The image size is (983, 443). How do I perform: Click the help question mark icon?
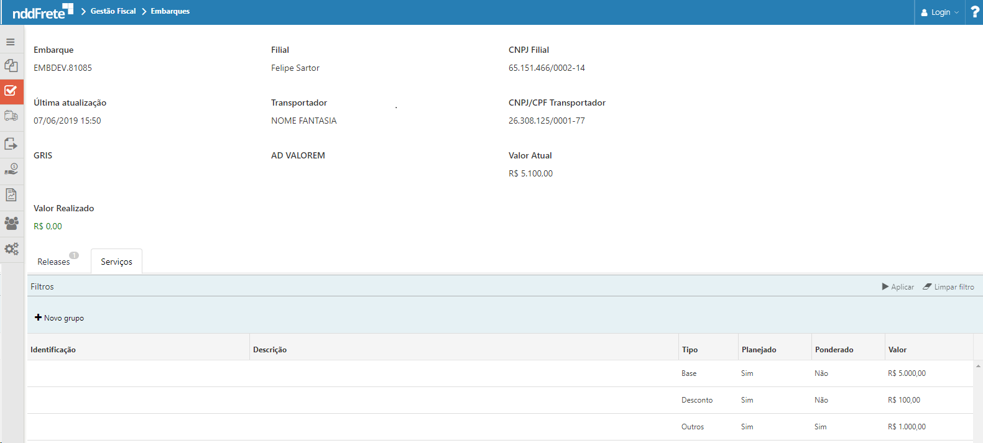coord(974,12)
